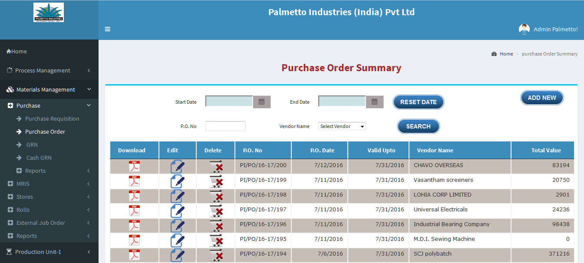
Task: Focus the End Date input field
Action: click(342, 102)
